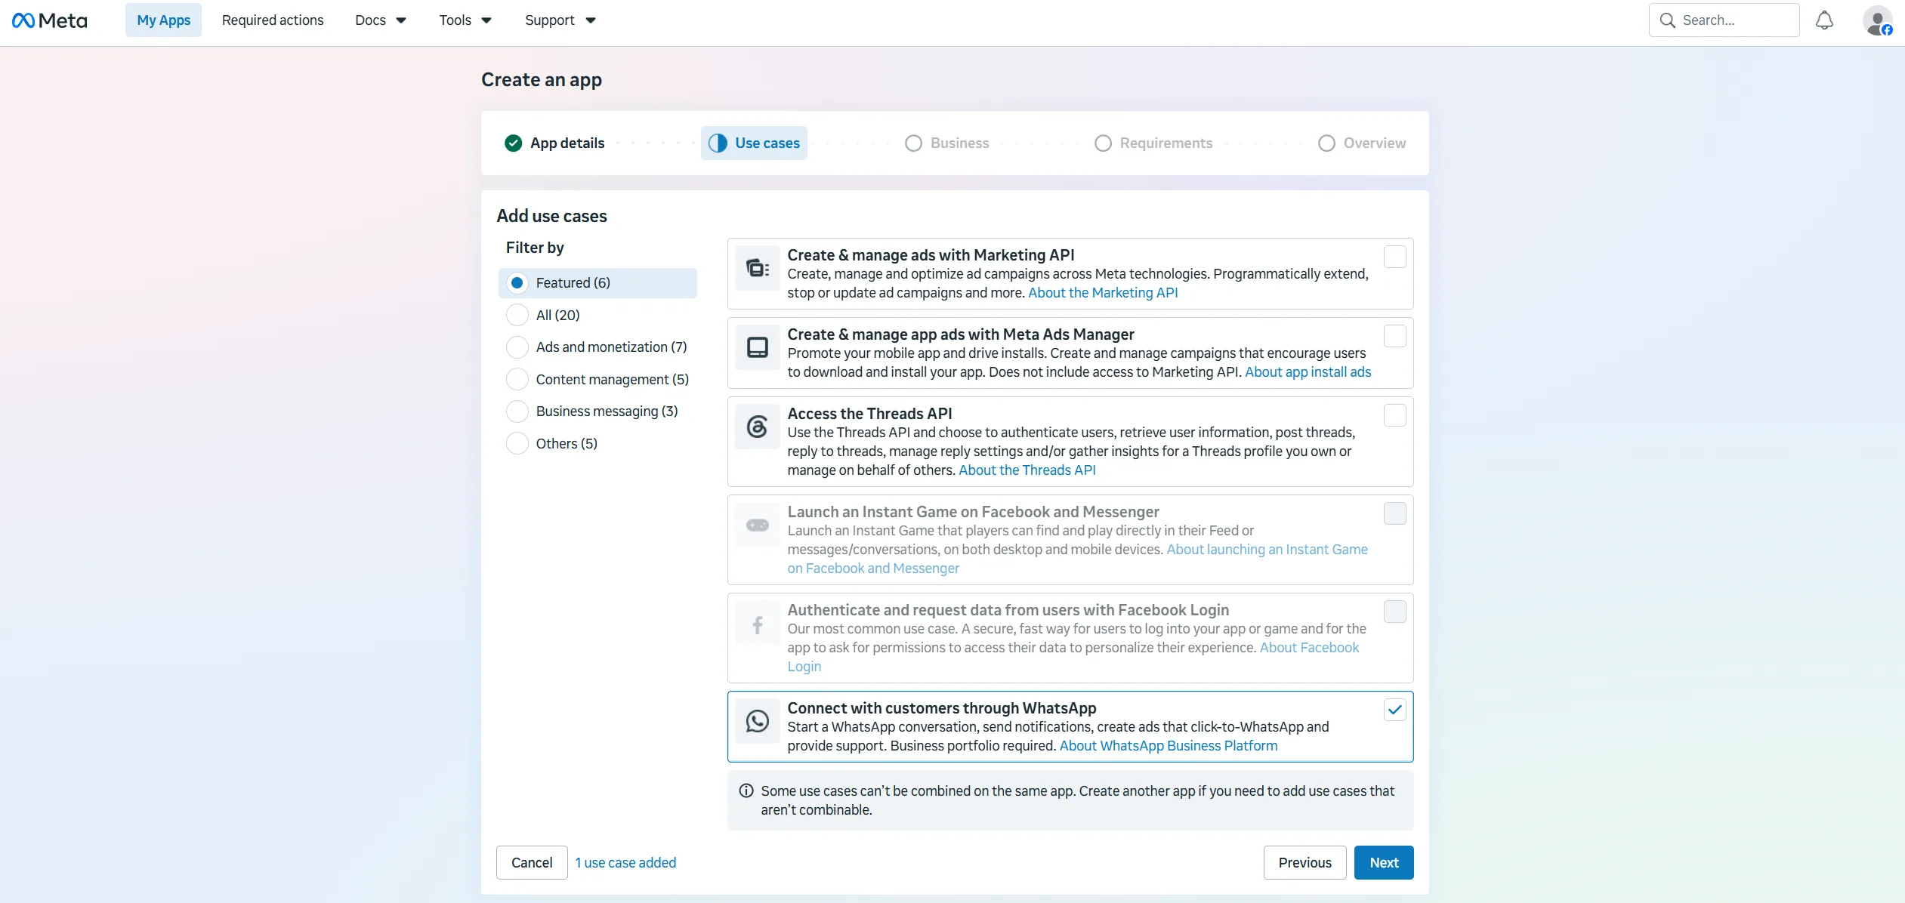Select Ads and monetization (7) filter
The image size is (1905, 903).
517,347
